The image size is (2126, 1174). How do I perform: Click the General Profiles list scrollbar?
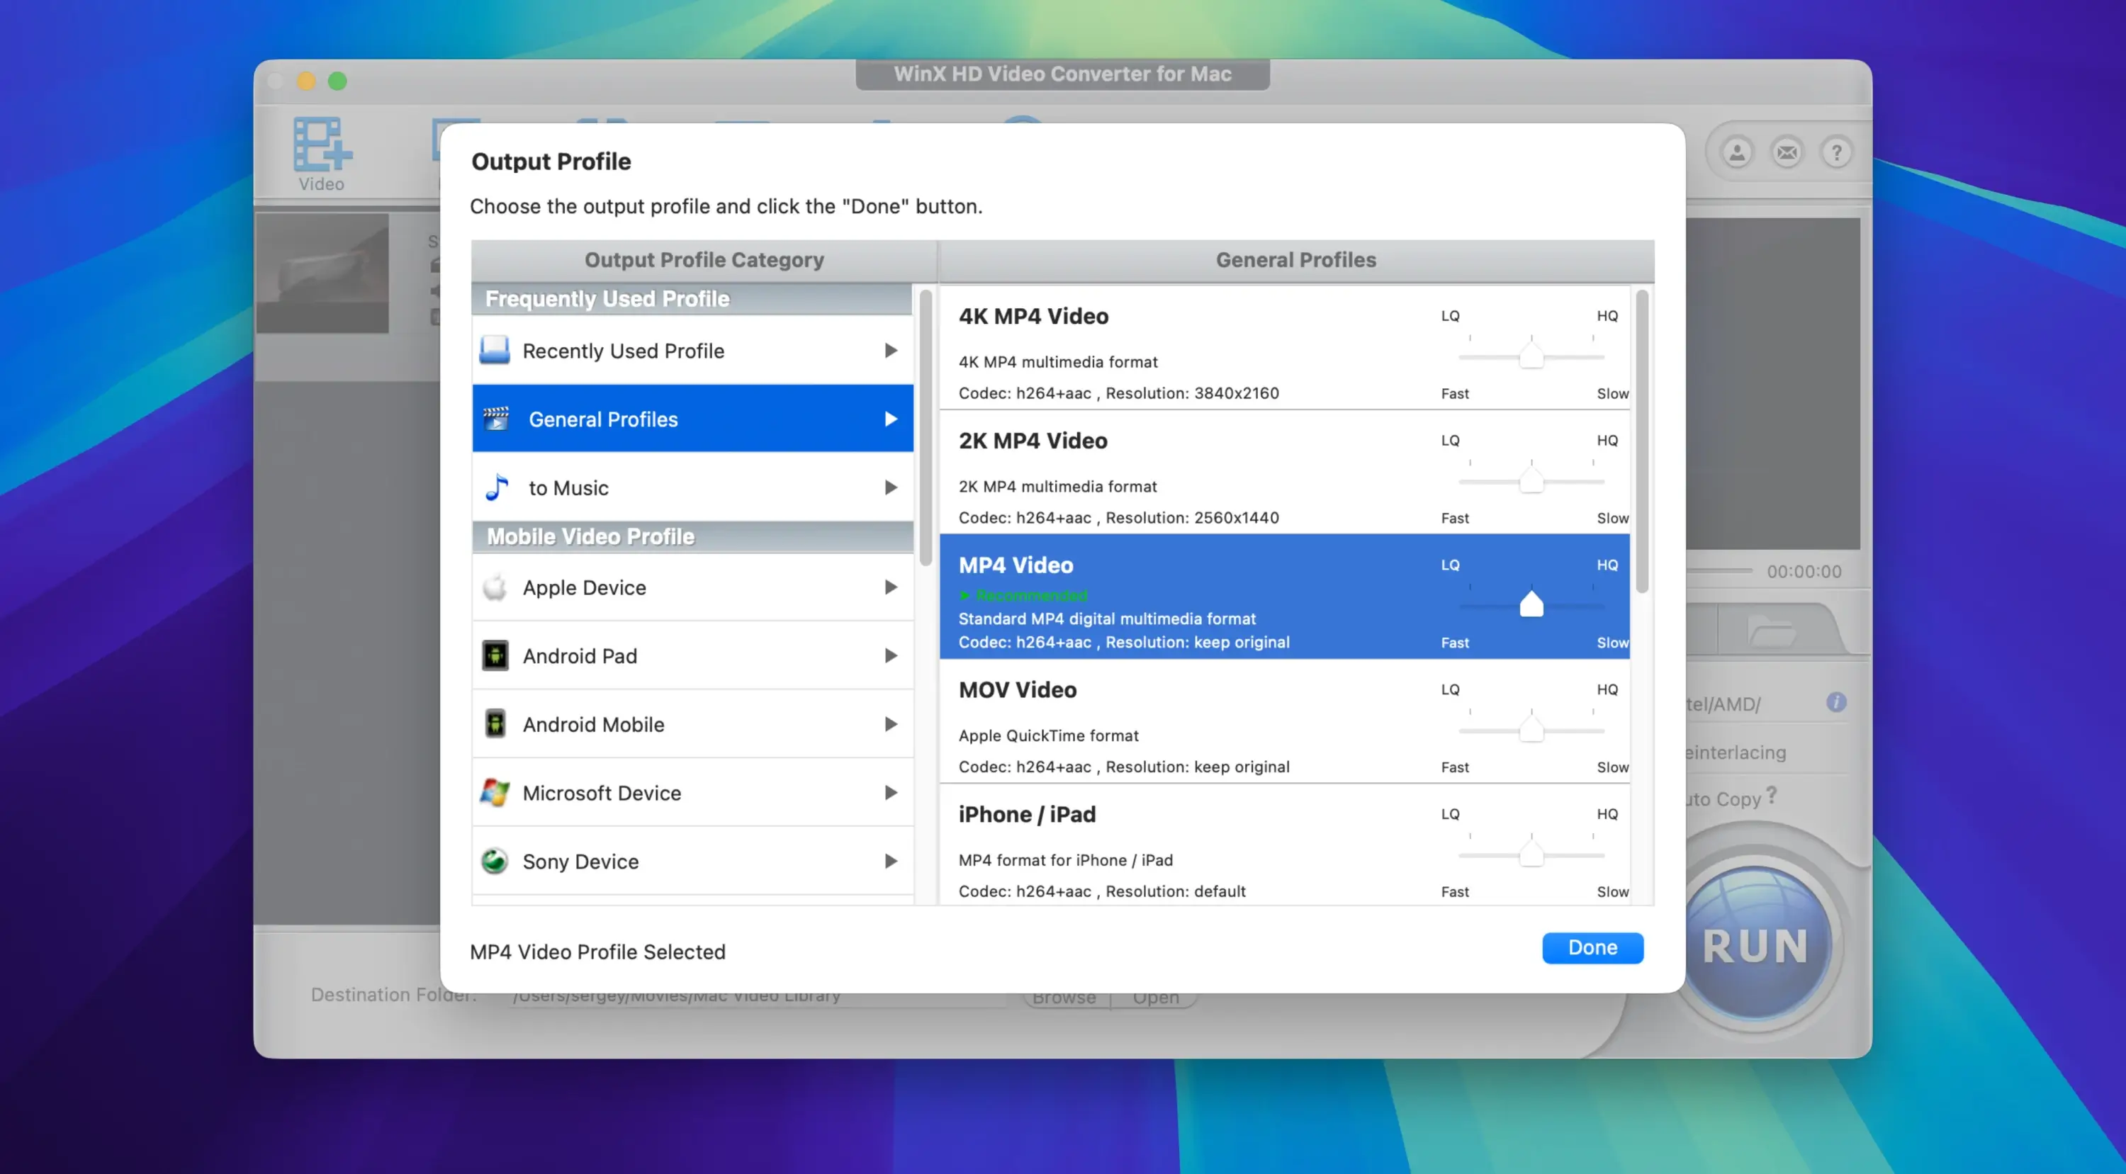coord(1641,441)
